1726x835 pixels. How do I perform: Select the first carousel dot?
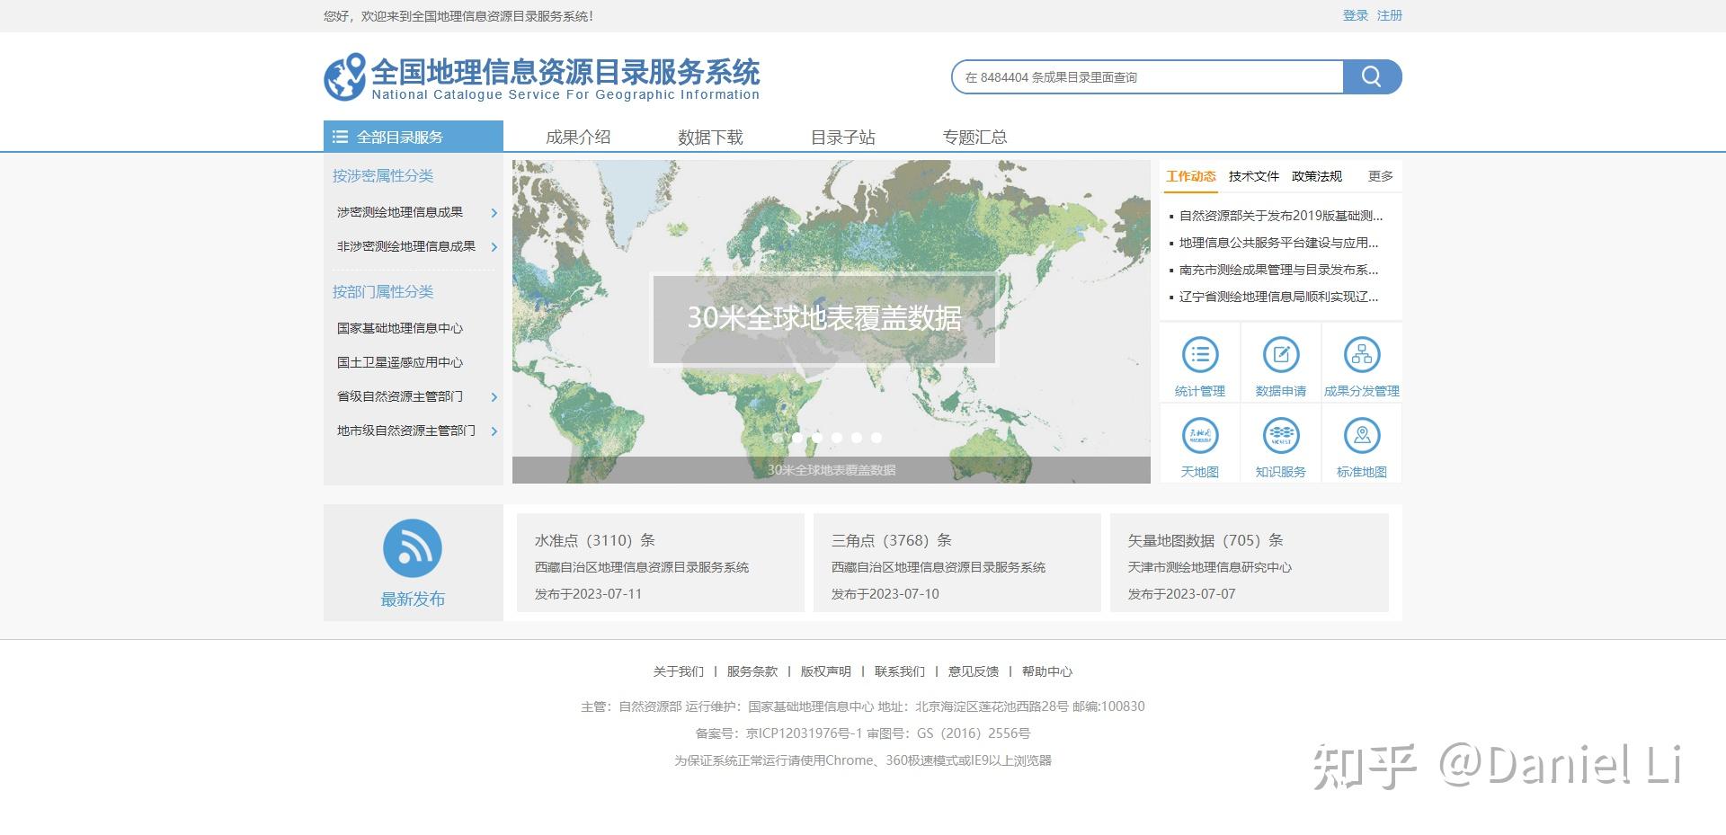coord(778,438)
